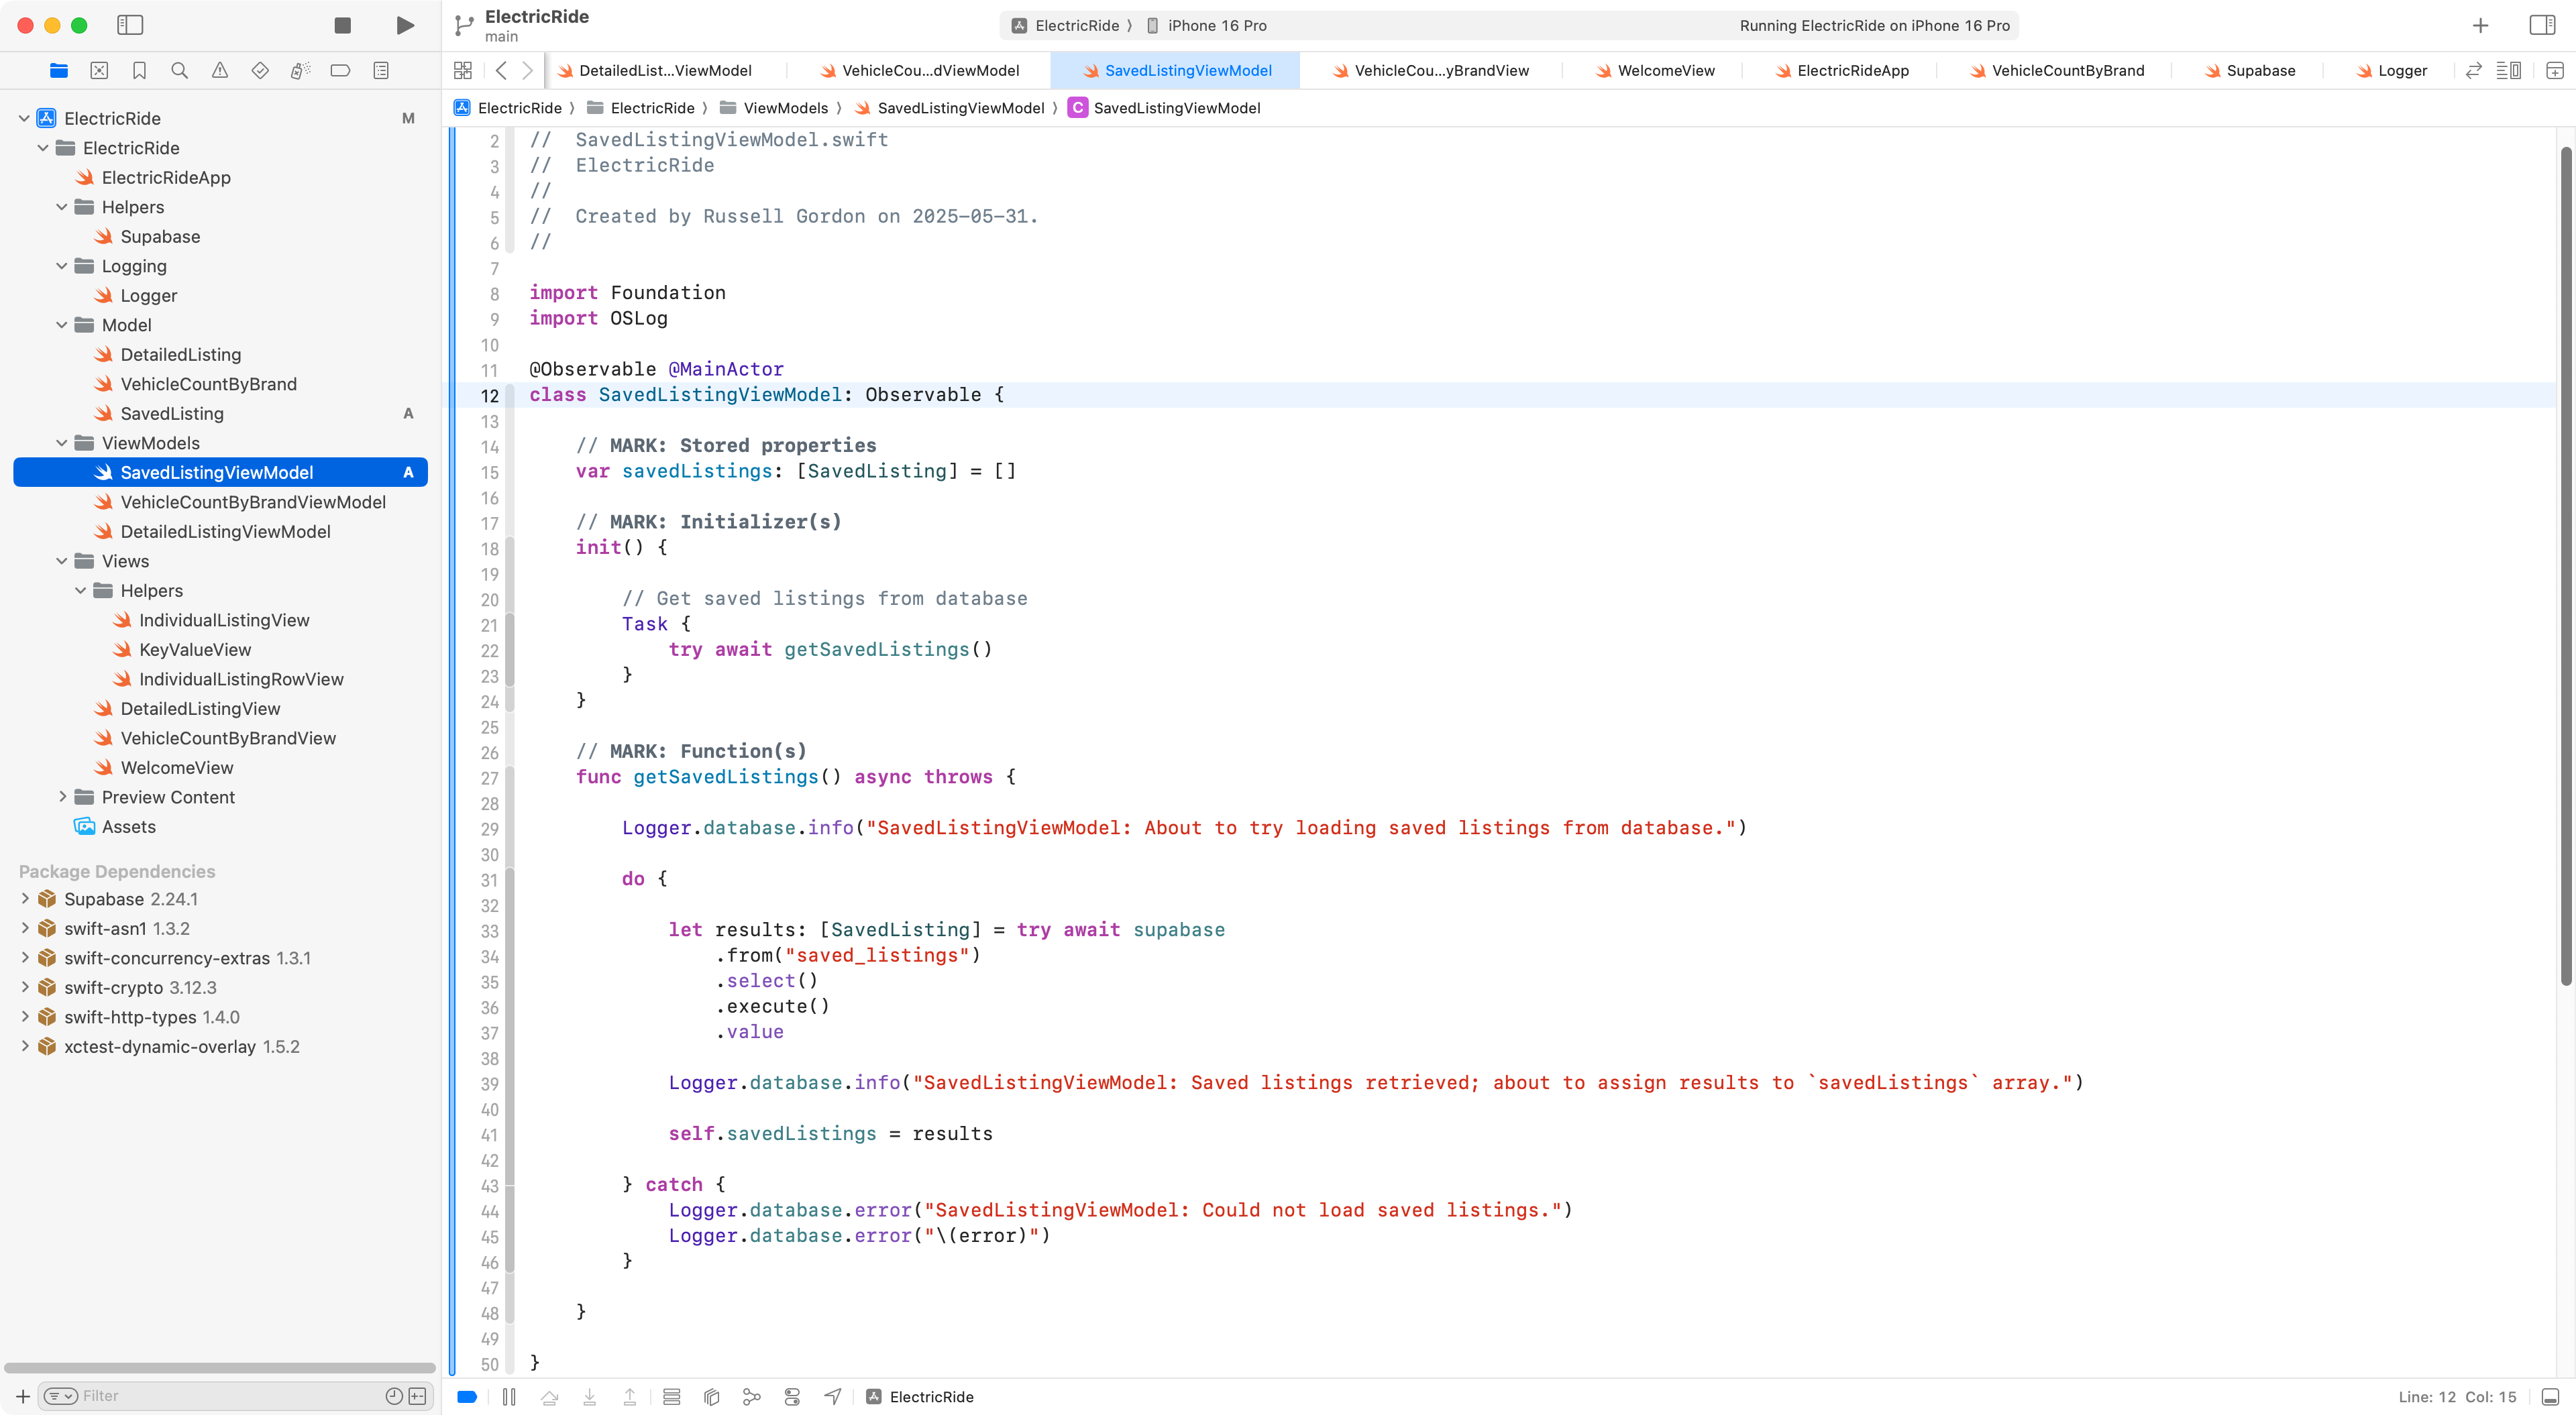Image resolution: width=2576 pixels, height=1415 pixels.
Task: Toggle breakpoint activation in debug bar
Action: (x=466, y=1397)
